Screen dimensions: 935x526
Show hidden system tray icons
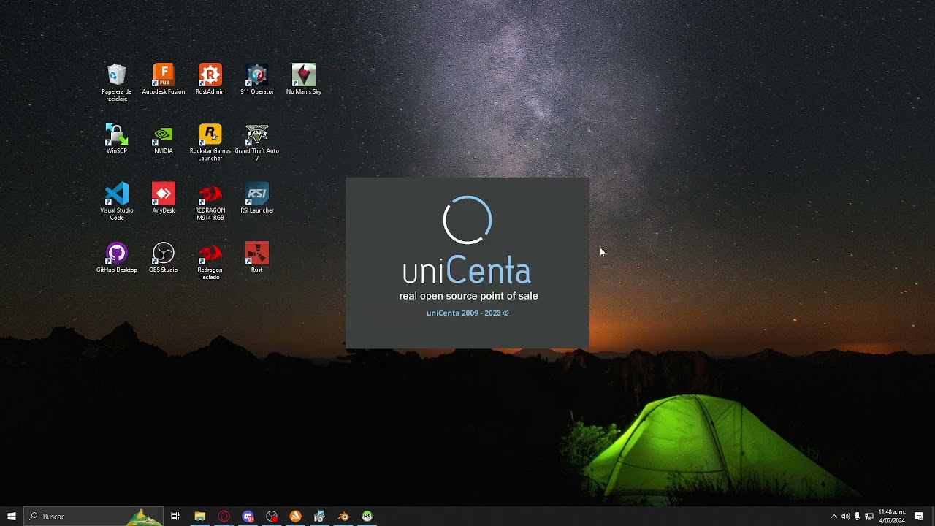pos(833,517)
